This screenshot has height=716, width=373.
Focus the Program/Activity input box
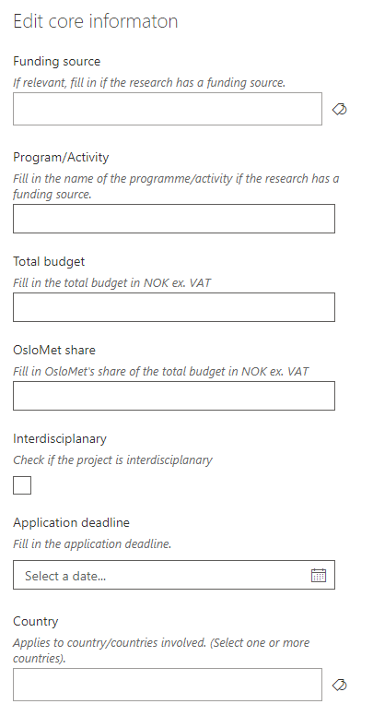174,219
